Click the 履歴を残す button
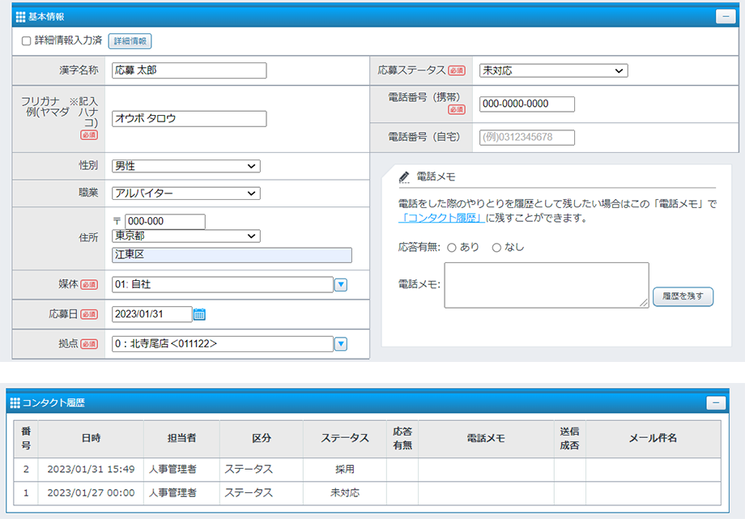The image size is (745, 519). tap(684, 296)
